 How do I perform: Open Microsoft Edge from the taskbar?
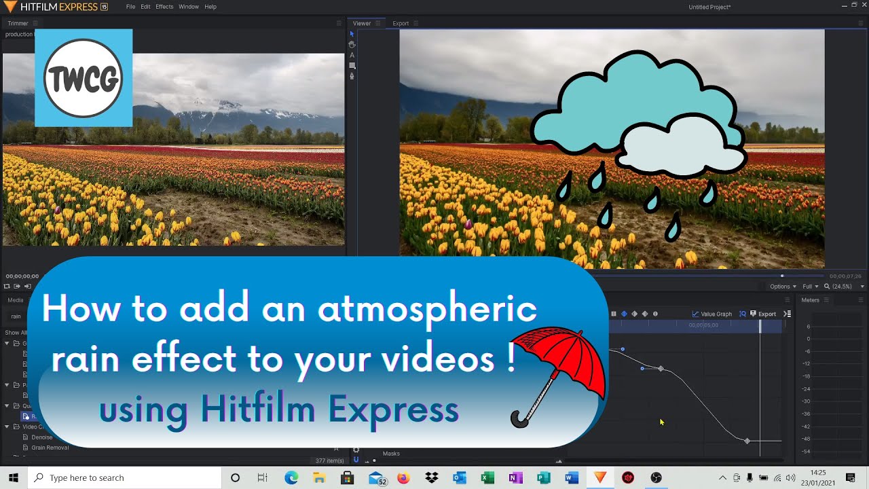(291, 477)
